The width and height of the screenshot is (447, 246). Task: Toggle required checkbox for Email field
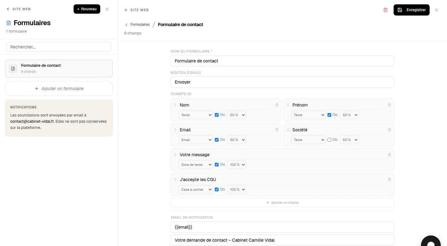217,140
